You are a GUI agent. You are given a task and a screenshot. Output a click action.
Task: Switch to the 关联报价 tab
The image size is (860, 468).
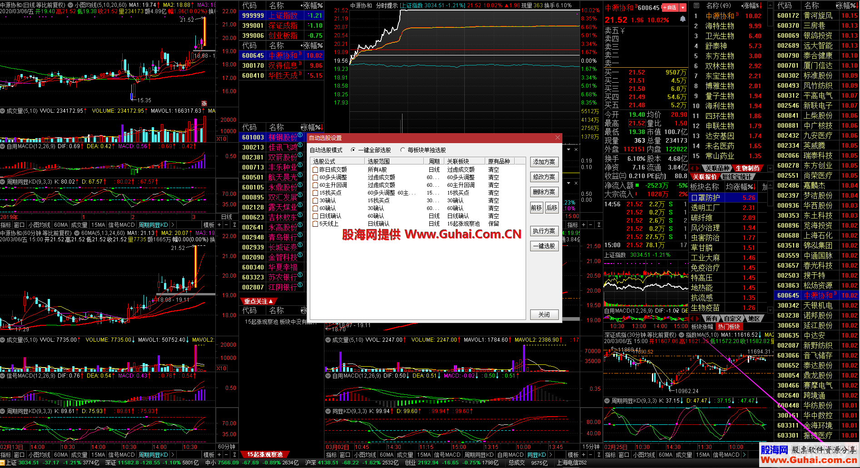[x=704, y=177]
